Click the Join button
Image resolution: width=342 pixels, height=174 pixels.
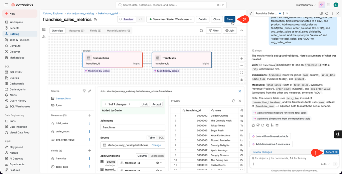tap(230, 31)
